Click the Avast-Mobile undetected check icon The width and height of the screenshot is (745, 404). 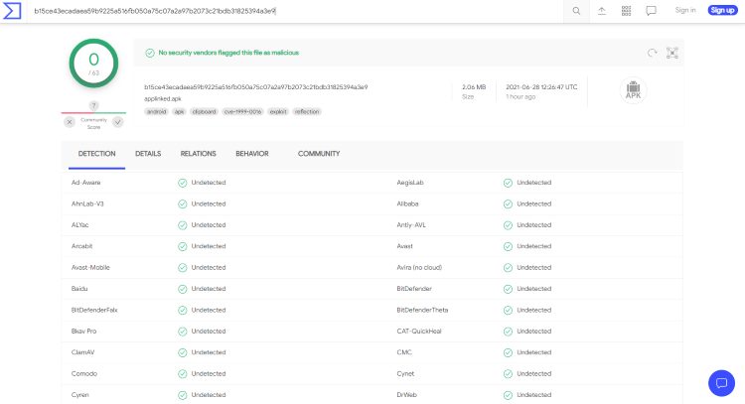point(183,268)
